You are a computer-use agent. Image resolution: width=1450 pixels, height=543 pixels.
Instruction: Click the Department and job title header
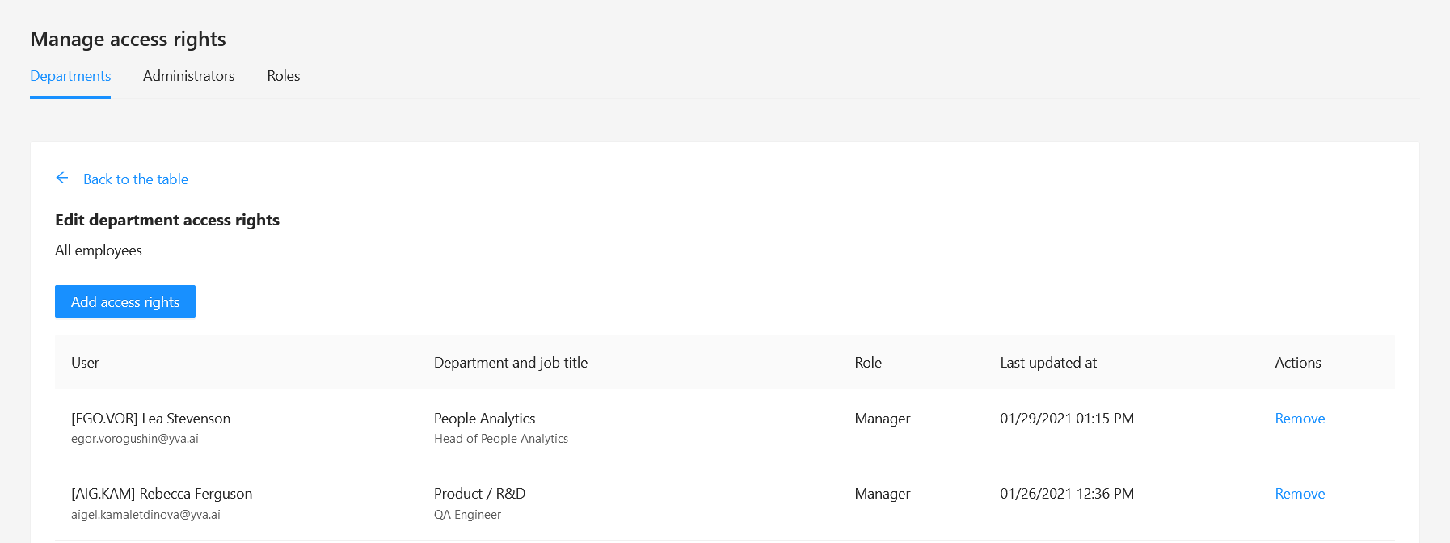[511, 363]
